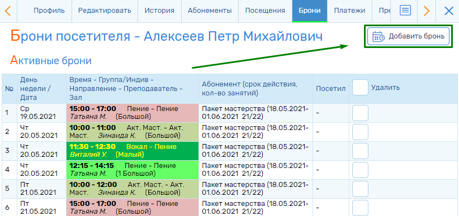Click the Ср 19.05.2021 date cell
This screenshot has width=459, height=216.
tap(42, 113)
